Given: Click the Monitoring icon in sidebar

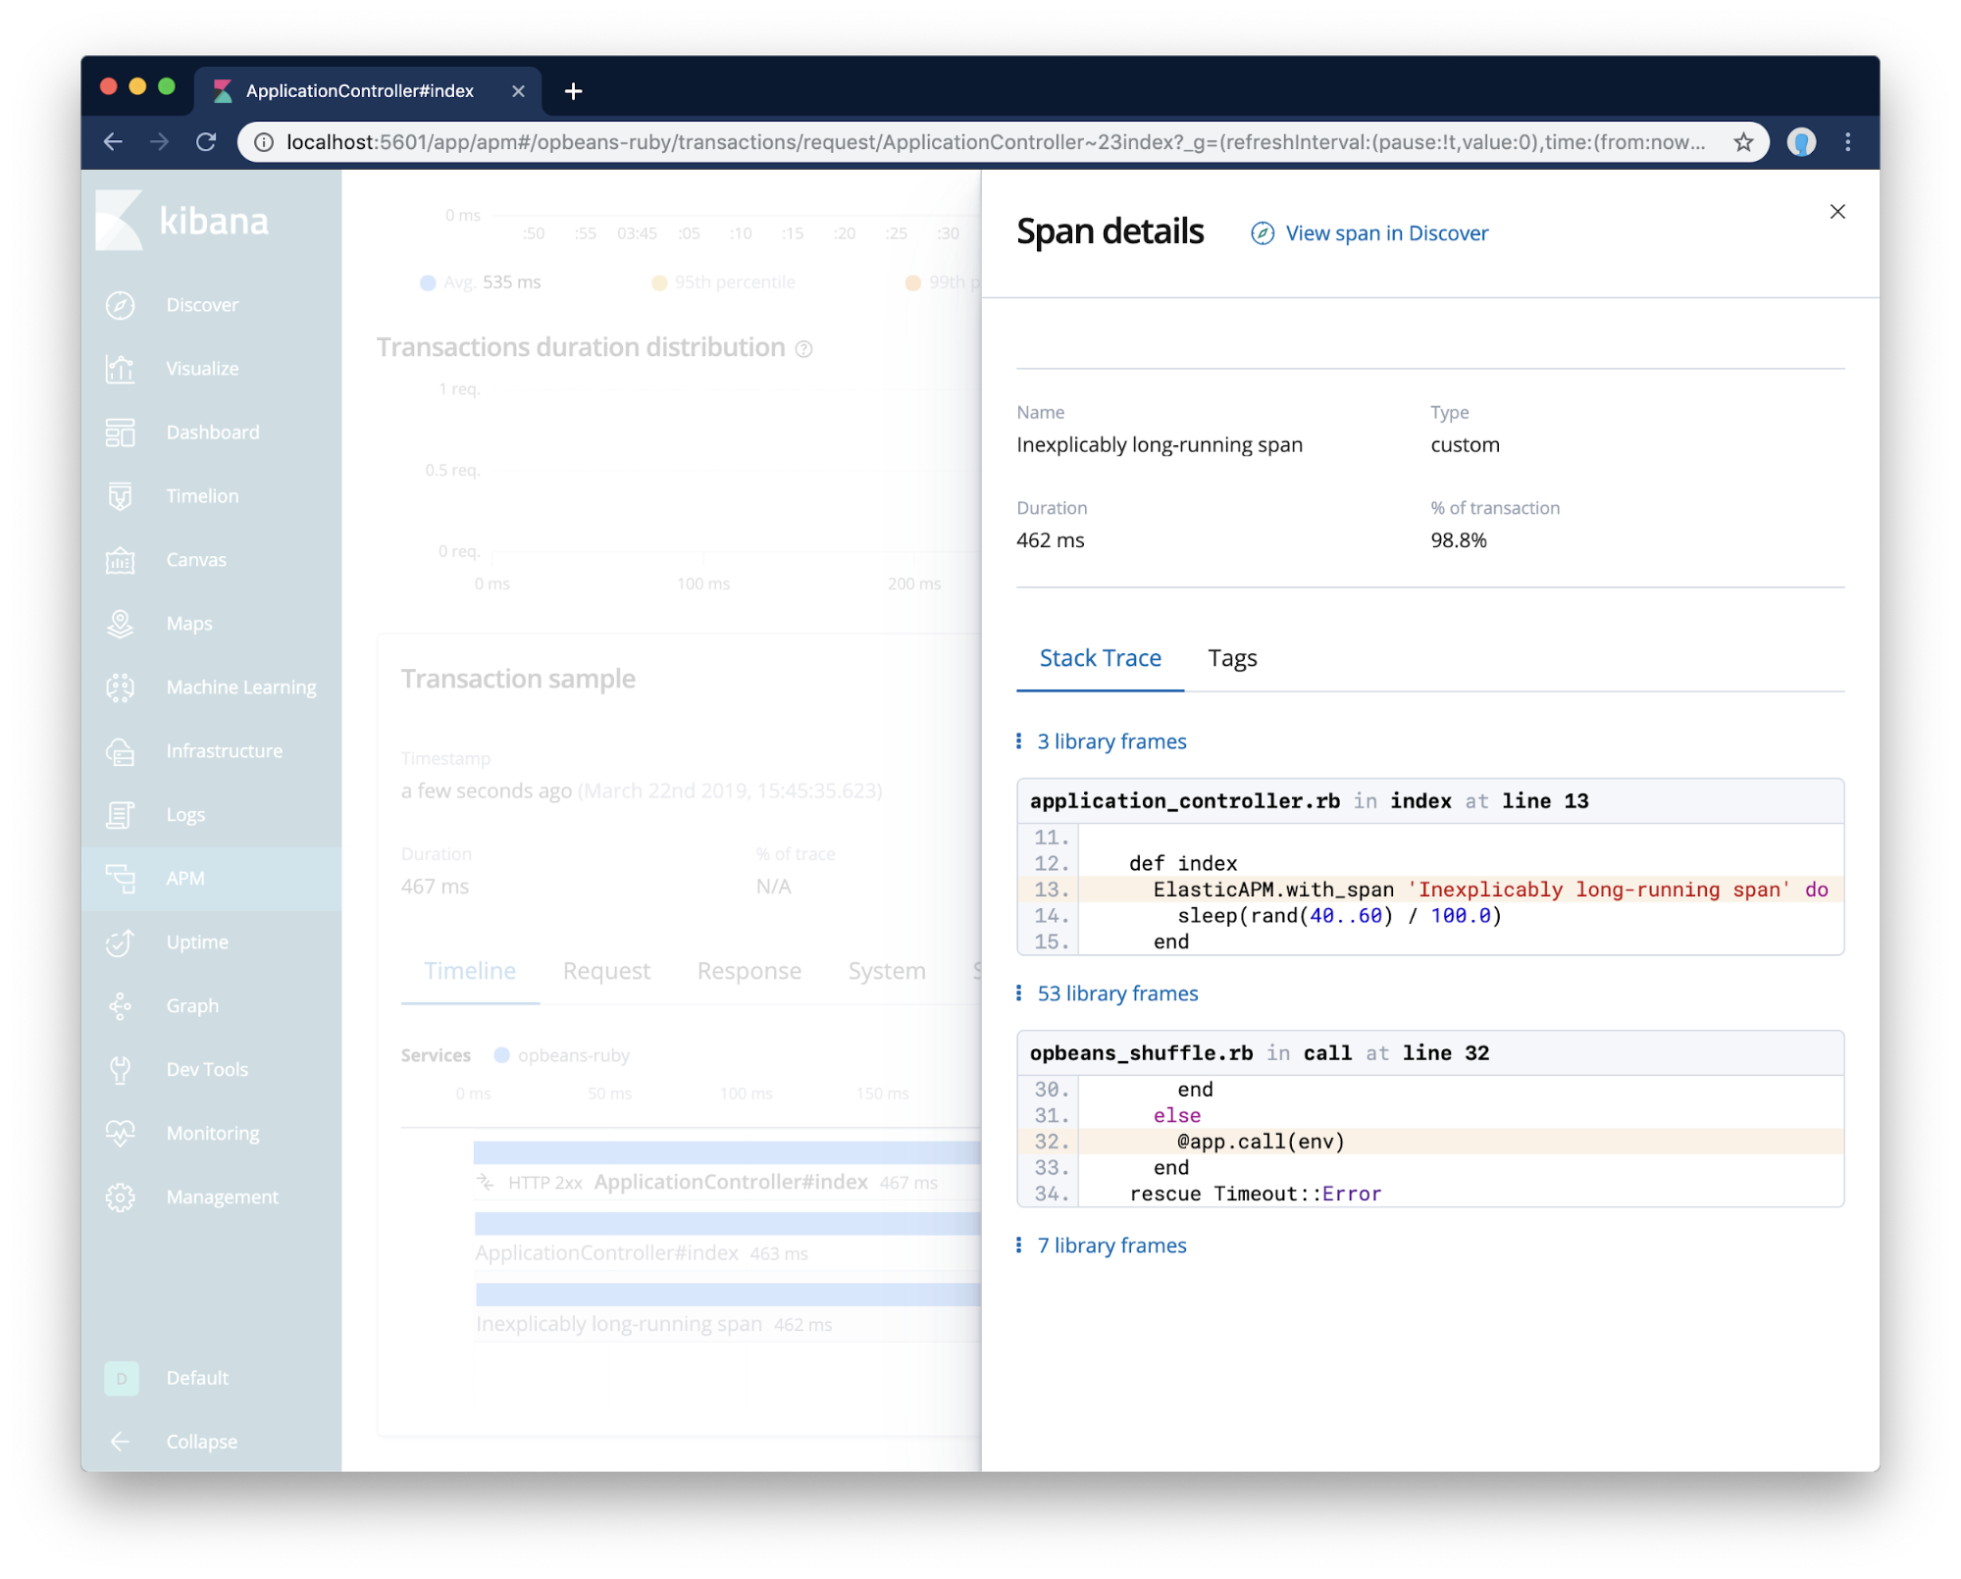Looking at the screenshot, I should tap(124, 1131).
